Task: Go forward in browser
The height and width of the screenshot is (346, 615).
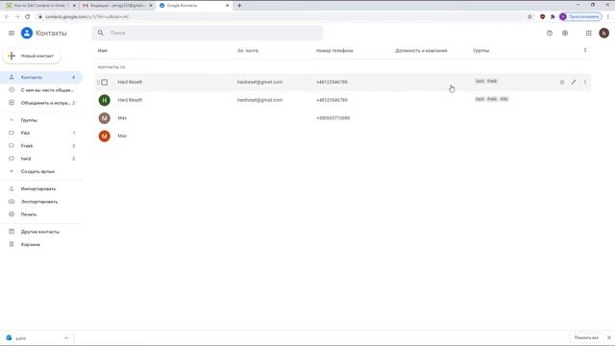Action: coord(17,17)
